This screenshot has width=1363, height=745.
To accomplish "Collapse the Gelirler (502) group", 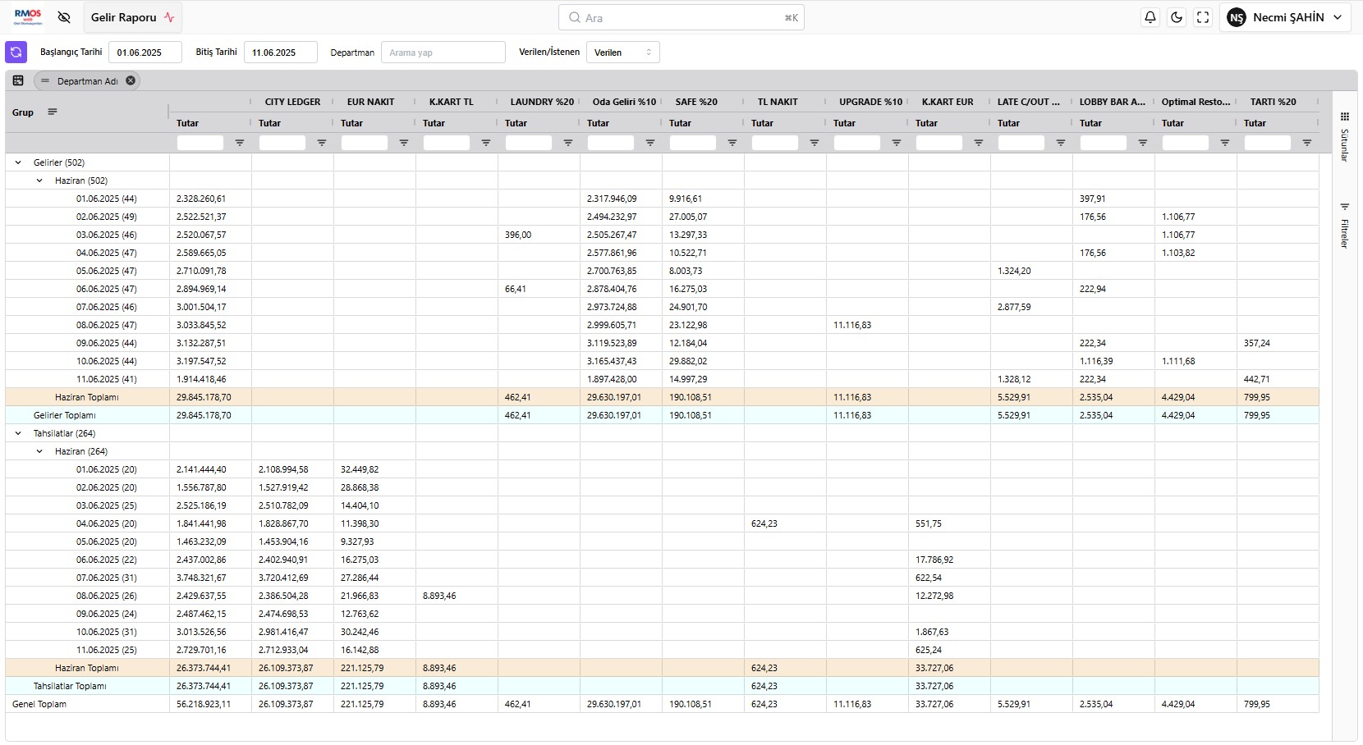I will (18, 162).
